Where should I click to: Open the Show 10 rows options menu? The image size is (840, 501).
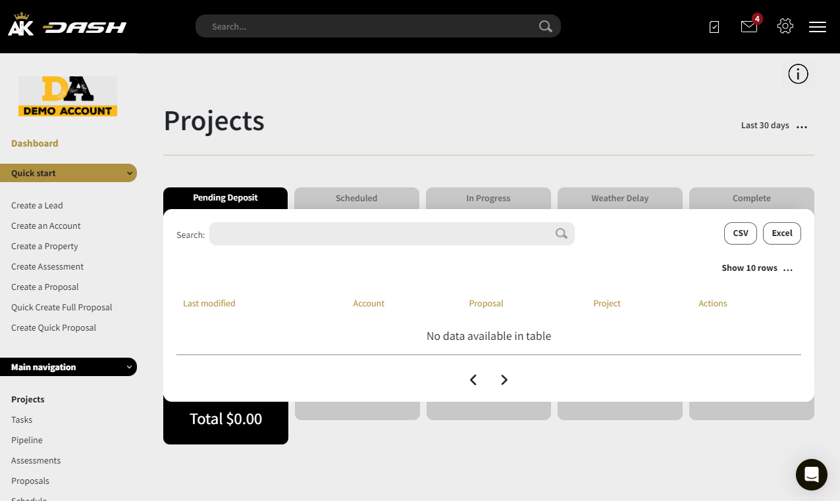[x=788, y=269]
